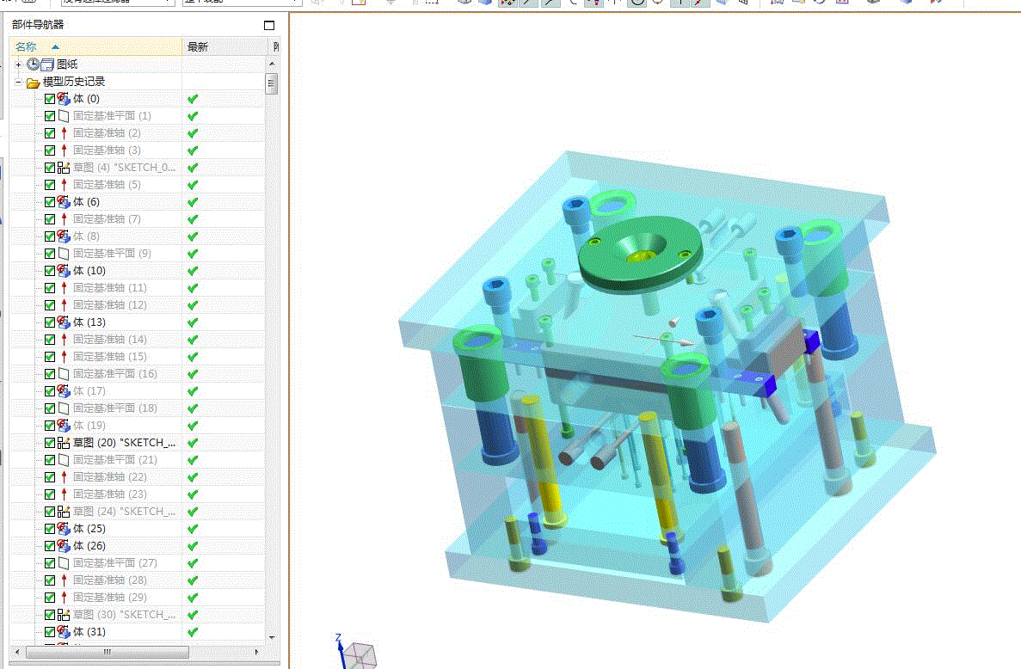Select the 图纸 tree entry
1021x669 pixels.
[67, 64]
